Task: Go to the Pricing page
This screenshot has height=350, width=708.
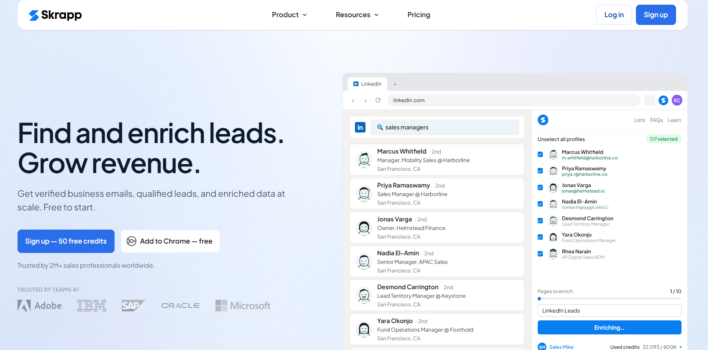Action: [x=419, y=15]
